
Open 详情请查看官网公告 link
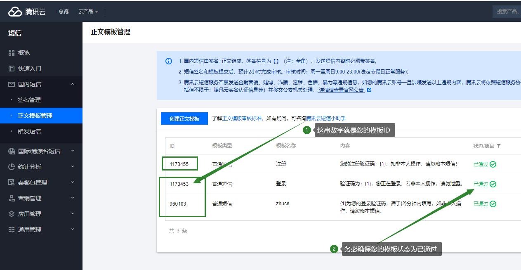(x=341, y=90)
